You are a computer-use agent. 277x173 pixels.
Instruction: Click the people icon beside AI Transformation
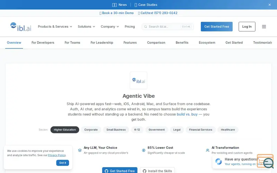(x=207, y=150)
